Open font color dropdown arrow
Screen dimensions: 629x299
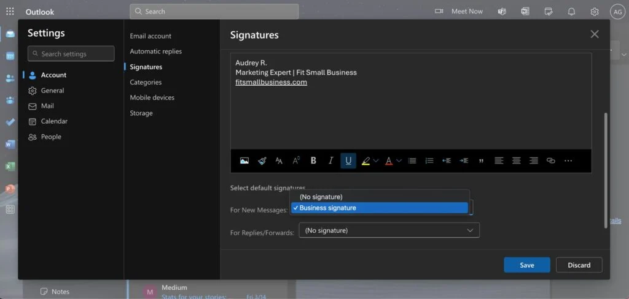click(399, 161)
